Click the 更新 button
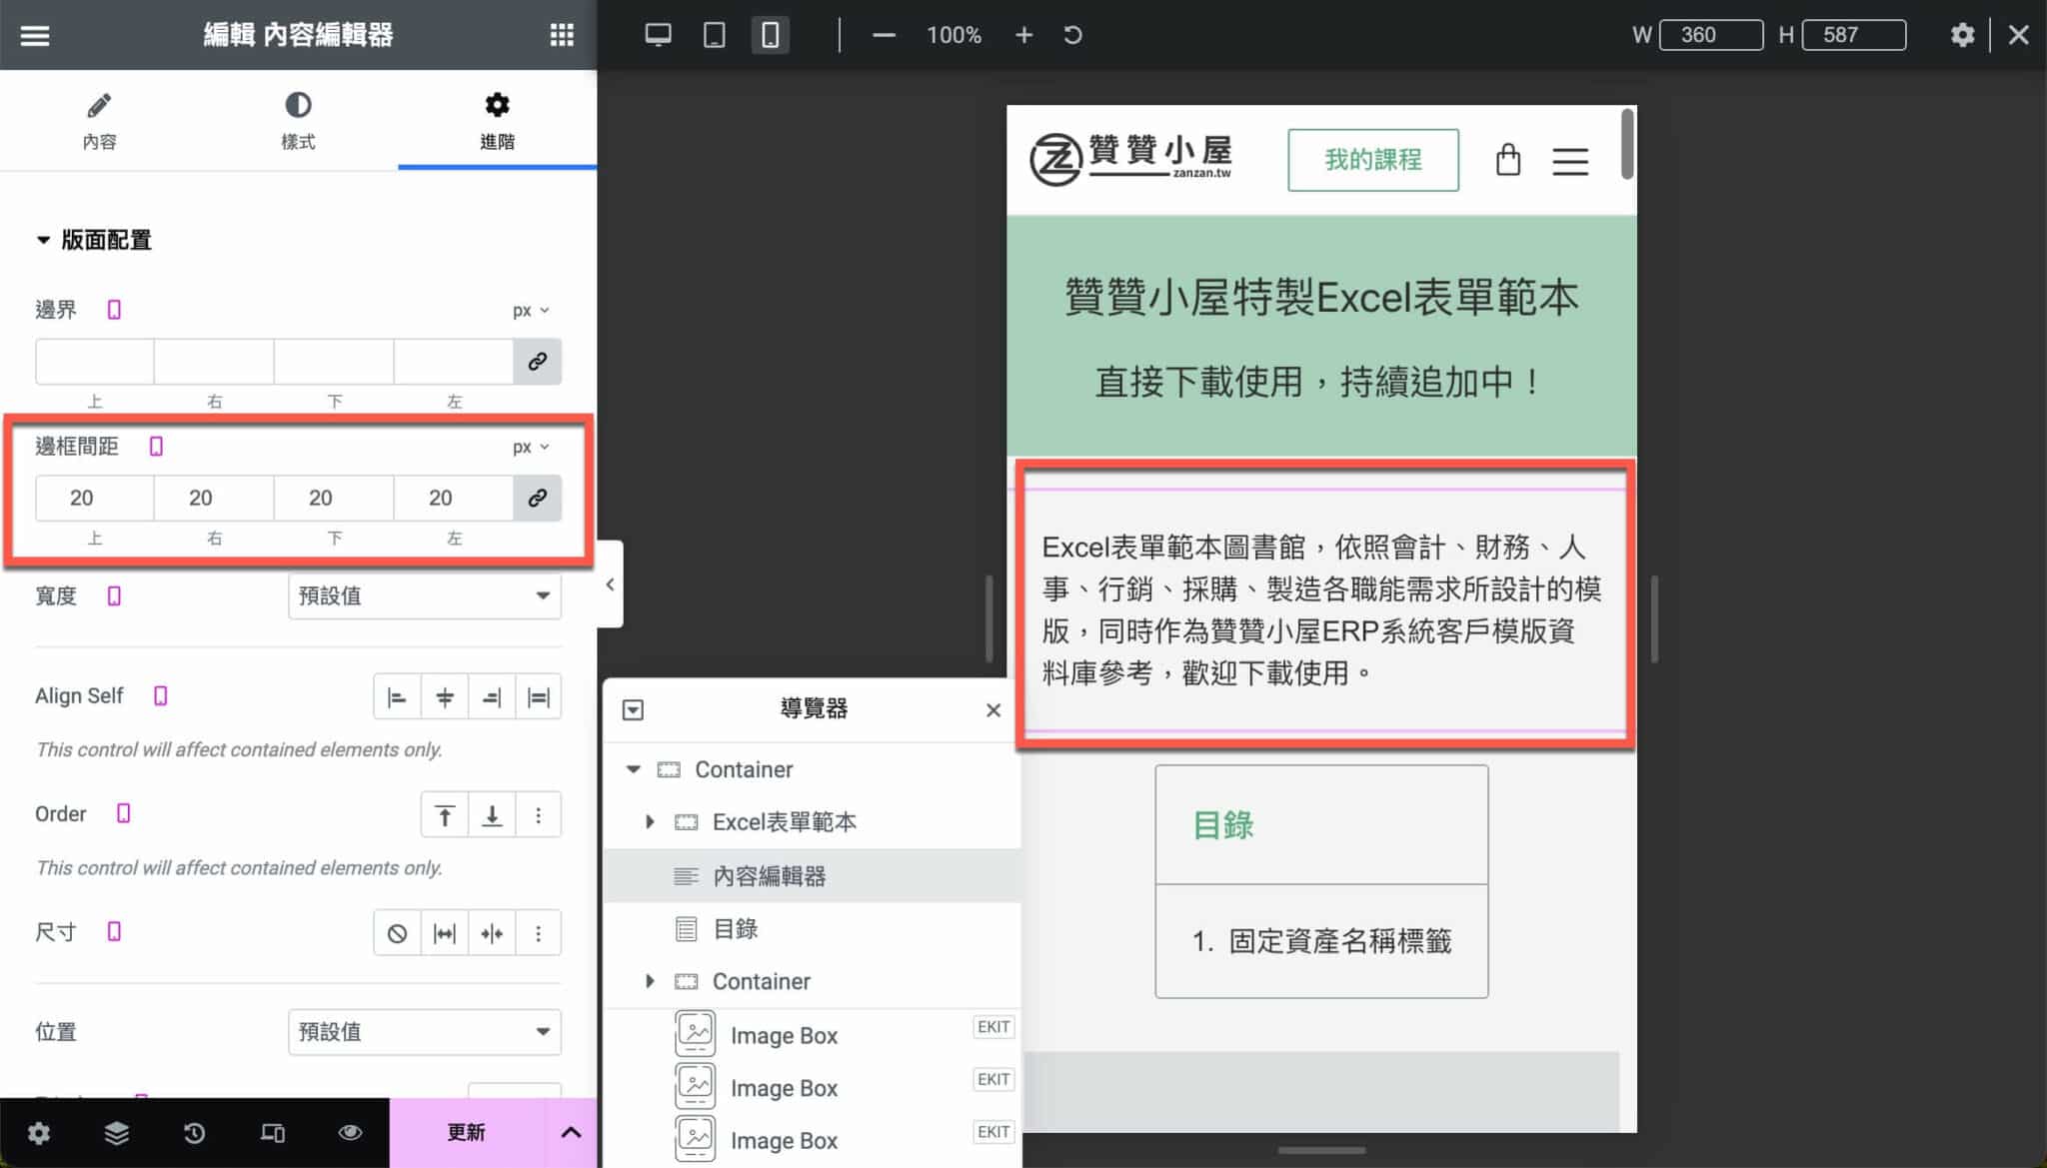The image size is (2047, 1168). point(467,1132)
